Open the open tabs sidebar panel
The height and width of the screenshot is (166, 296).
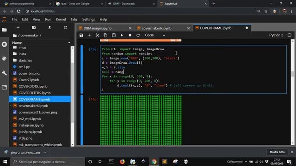tap(4, 87)
